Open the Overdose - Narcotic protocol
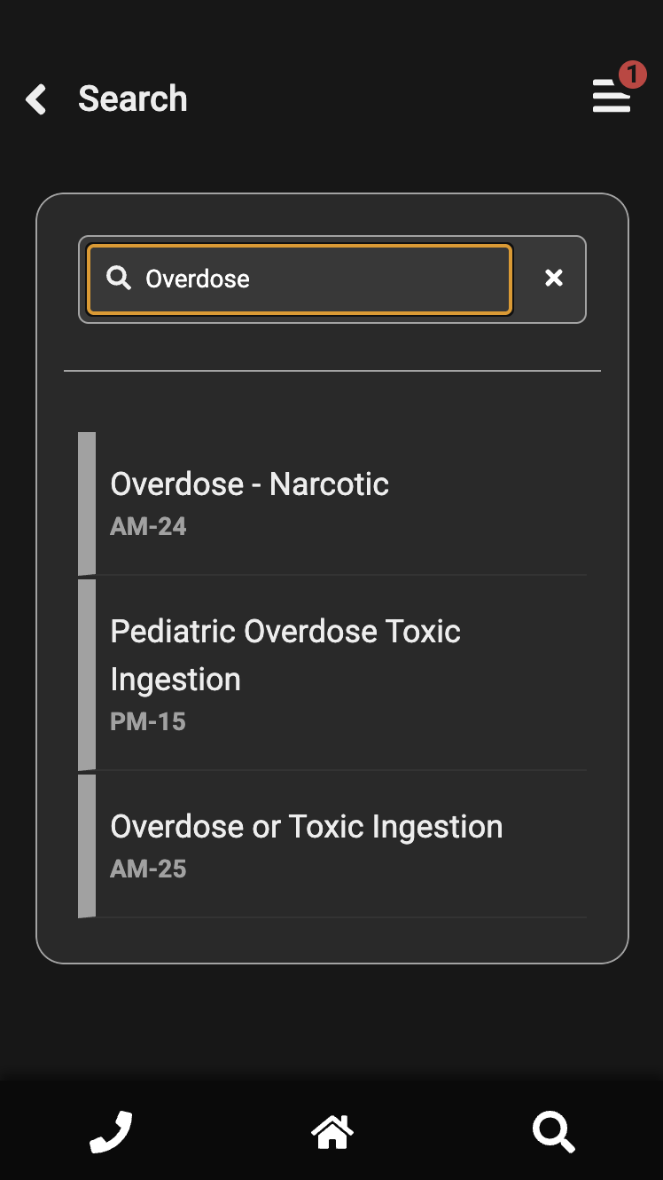Screen dimensions: 663x1180 [x=250, y=484]
